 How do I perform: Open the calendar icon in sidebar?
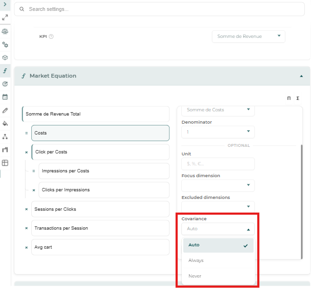coord(5,97)
